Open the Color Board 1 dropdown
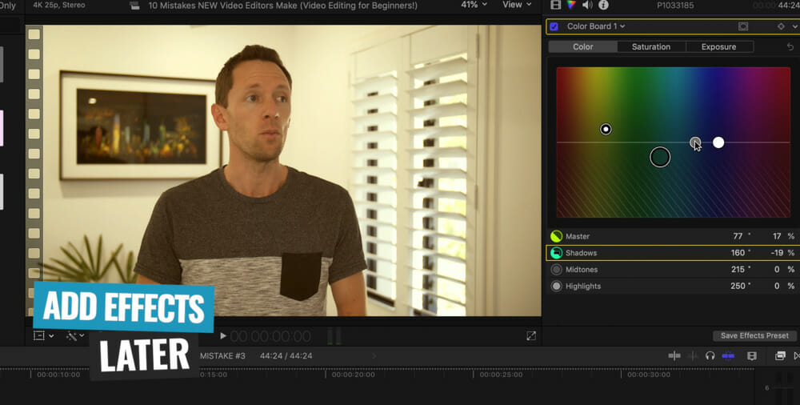Image resolution: width=800 pixels, height=405 pixels. coord(596,26)
